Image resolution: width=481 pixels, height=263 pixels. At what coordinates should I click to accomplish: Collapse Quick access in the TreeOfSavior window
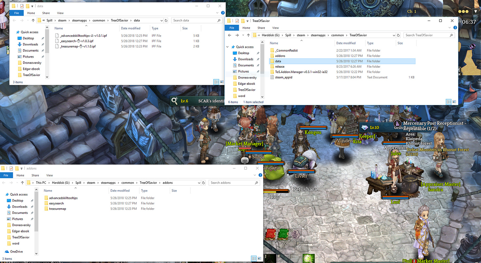228,47
